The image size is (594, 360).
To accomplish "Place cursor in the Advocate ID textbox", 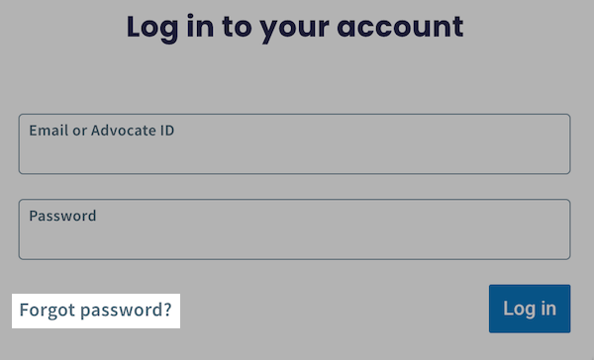I will pyautogui.click(x=294, y=143).
